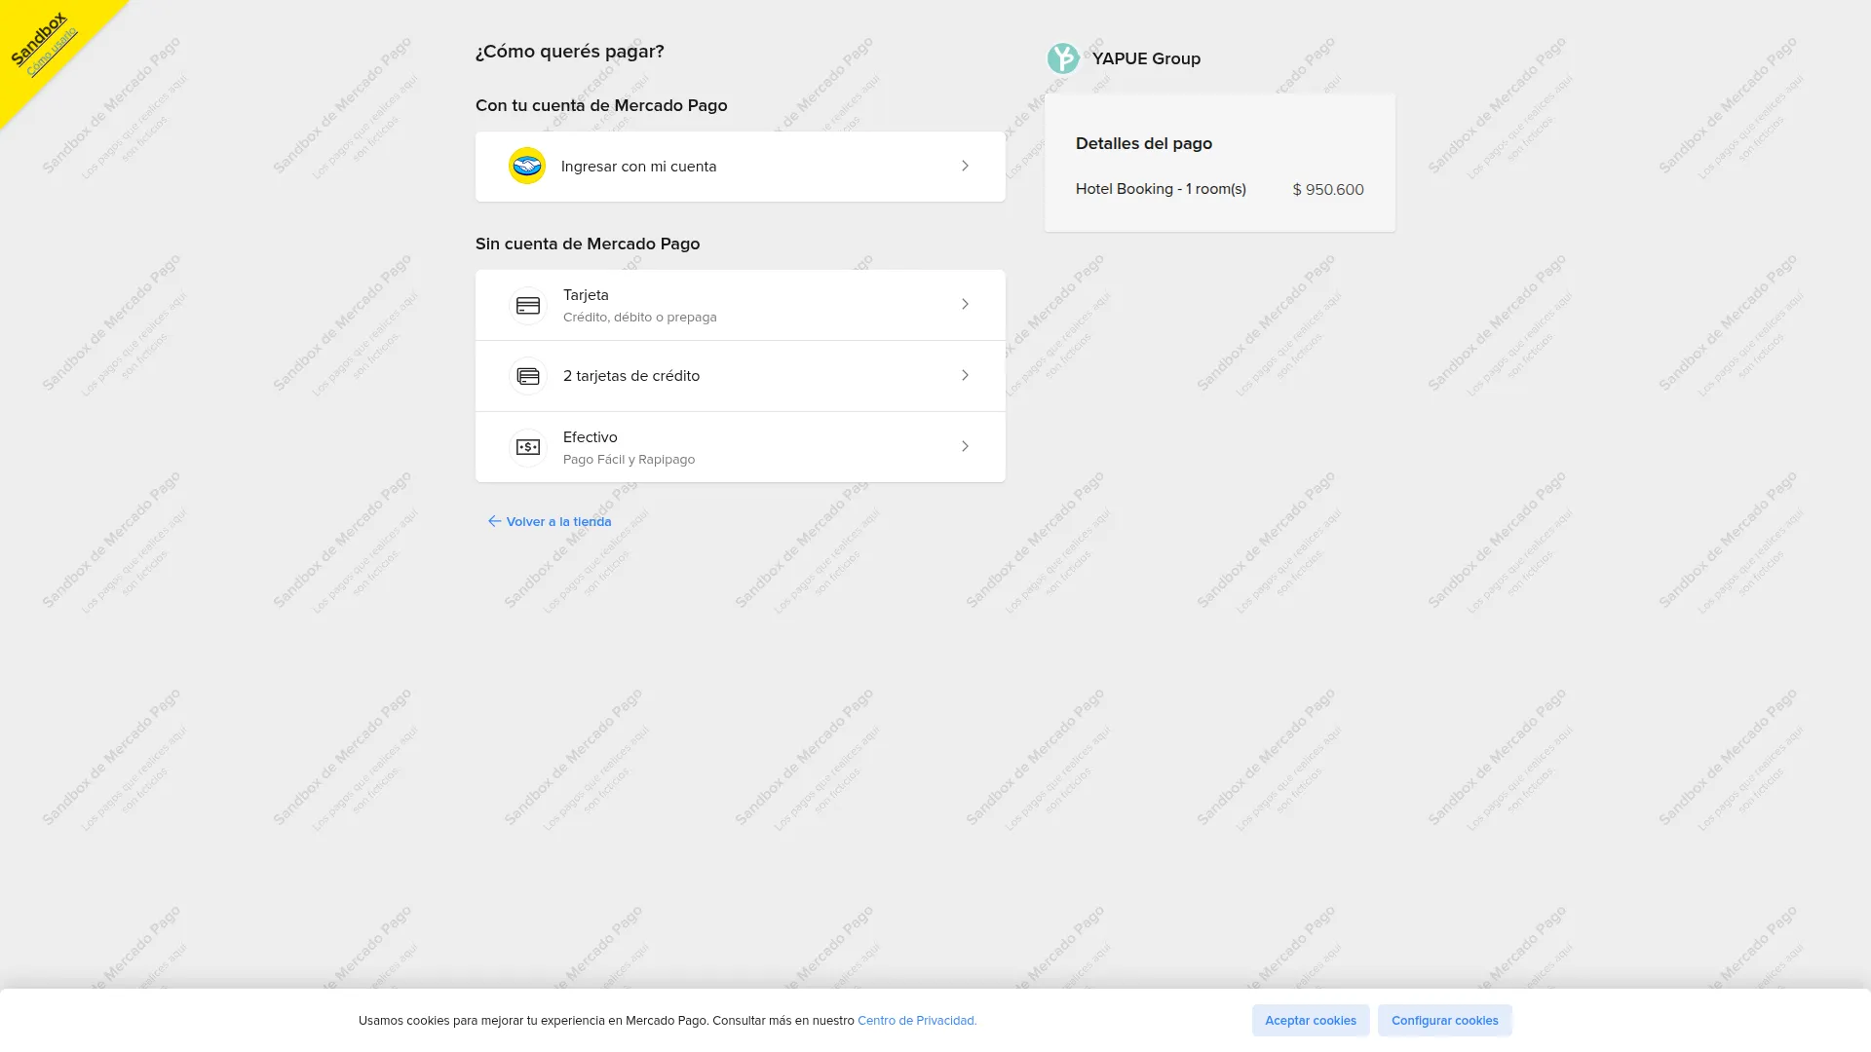Screen dimensions: 1871x1052
Task: Select the Tarjeta payment label
Action: coord(586,295)
